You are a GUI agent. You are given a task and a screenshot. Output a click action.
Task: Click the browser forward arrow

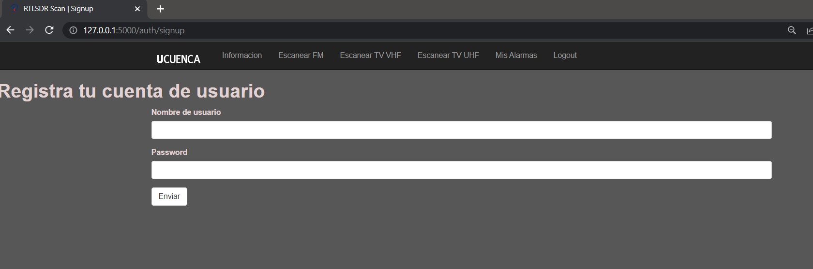[30, 30]
